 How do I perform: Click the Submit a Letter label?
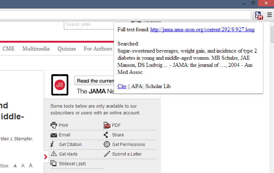click(127, 154)
